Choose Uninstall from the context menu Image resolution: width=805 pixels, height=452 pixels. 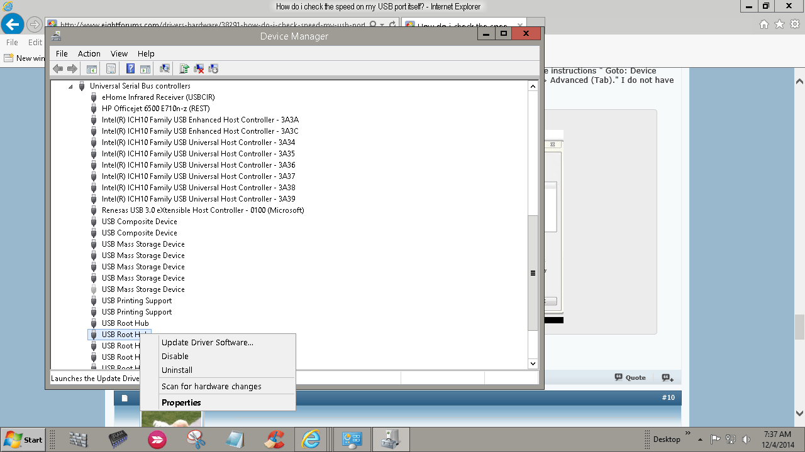pos(218,370)
